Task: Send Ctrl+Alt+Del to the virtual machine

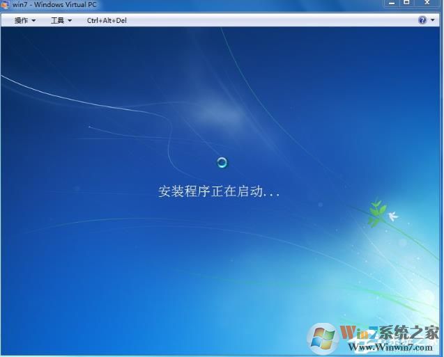Action: [107, 21]
